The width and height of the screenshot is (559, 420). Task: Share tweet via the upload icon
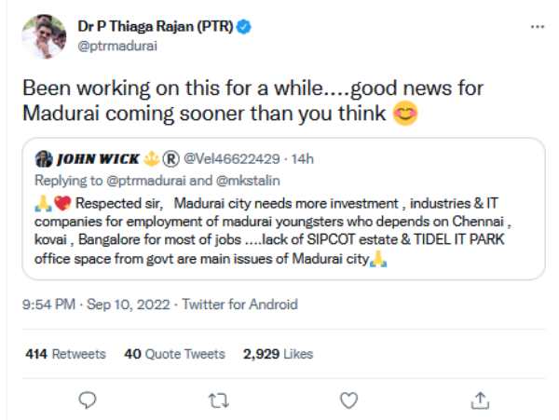(479, 400)
